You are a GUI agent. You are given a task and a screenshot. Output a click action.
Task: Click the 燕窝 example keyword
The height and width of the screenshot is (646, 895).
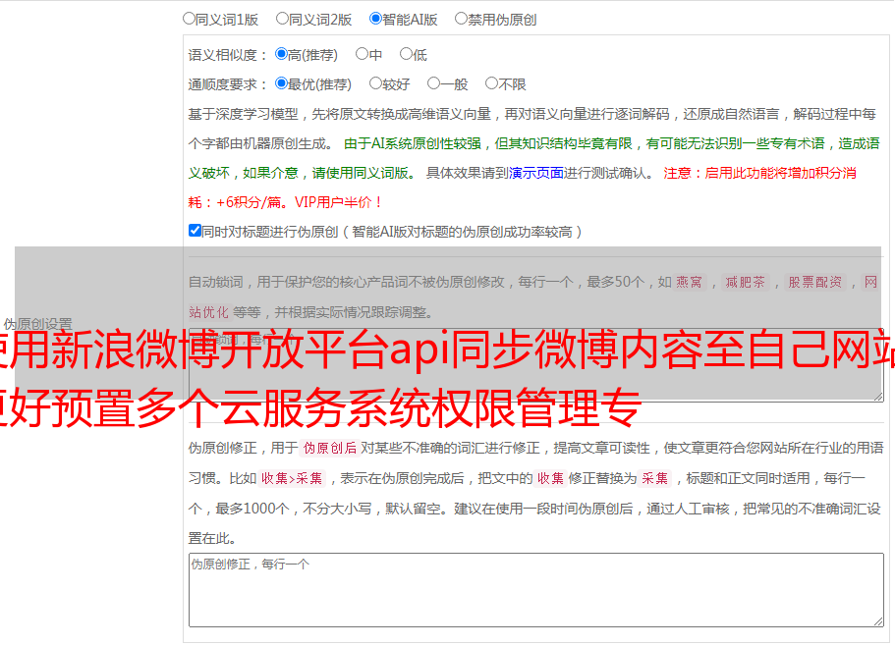pyautogui.click(x=689, y=282)
